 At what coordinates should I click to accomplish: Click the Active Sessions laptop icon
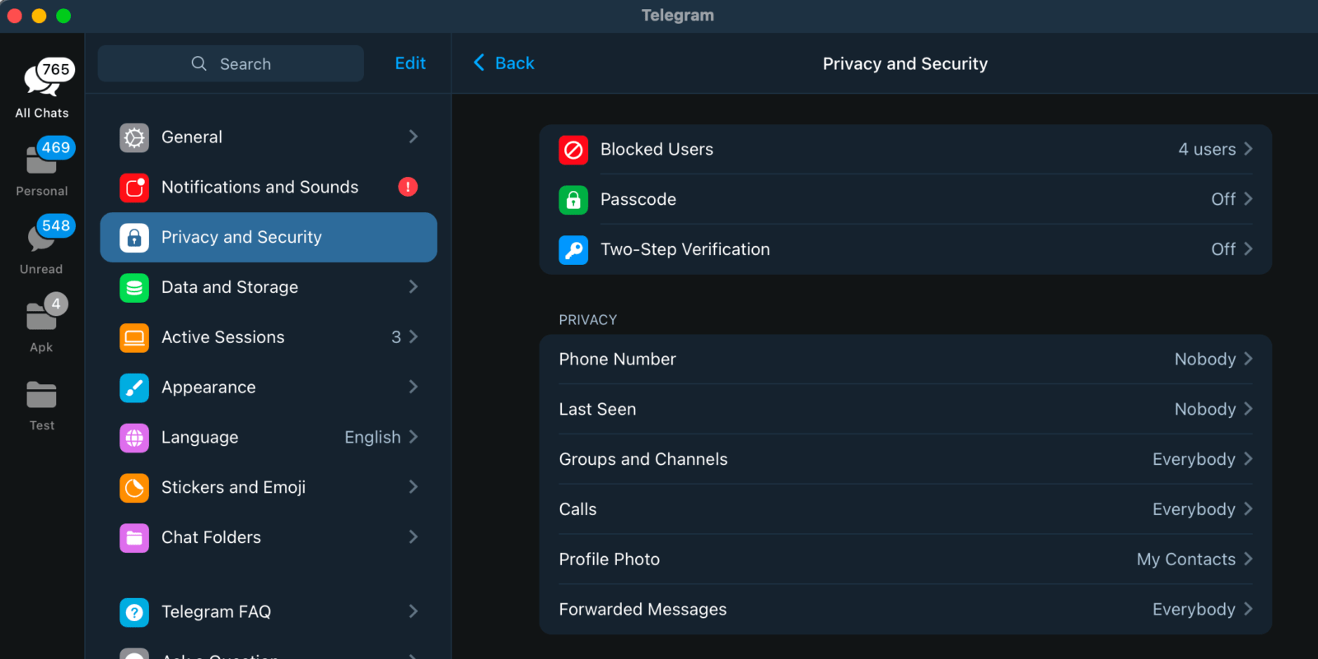[x=134, y=337]
